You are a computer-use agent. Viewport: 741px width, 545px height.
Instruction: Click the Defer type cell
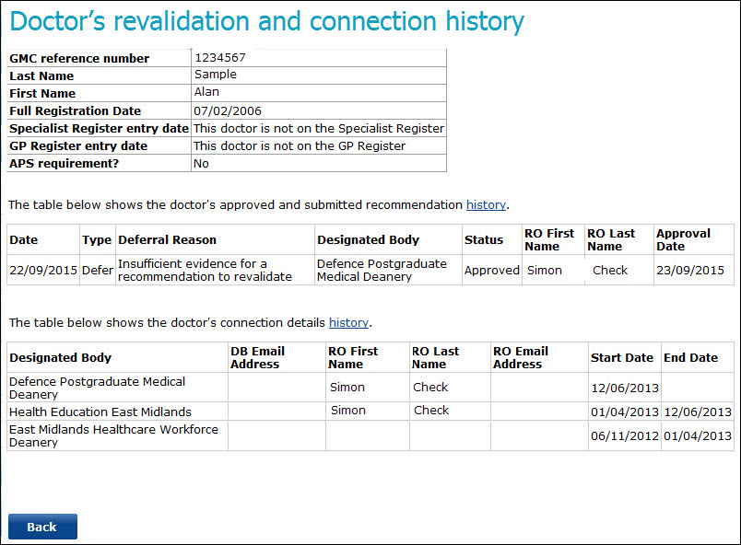[98, 271]
